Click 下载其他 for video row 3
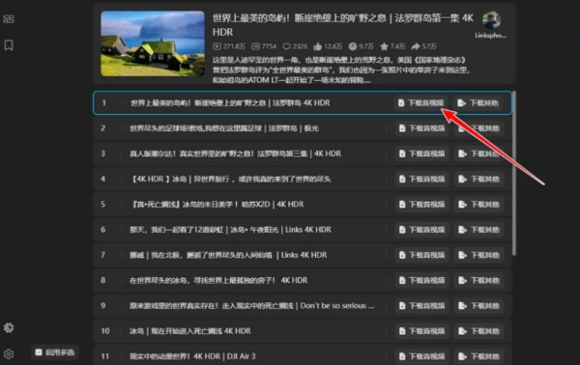 (479, 154)
